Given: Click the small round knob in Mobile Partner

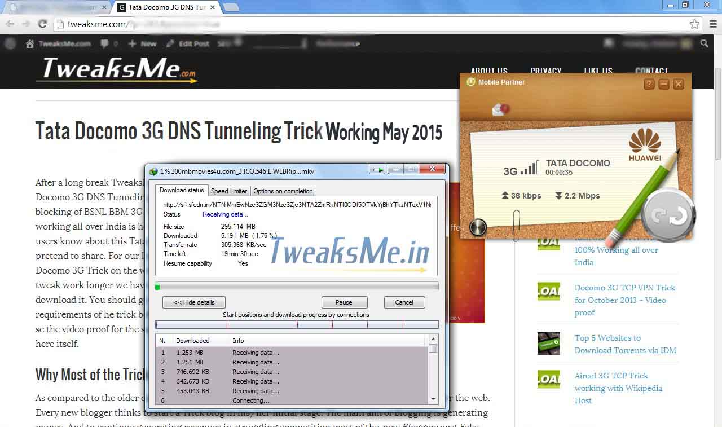Looking at the screenshot, I should click(478, 227).
